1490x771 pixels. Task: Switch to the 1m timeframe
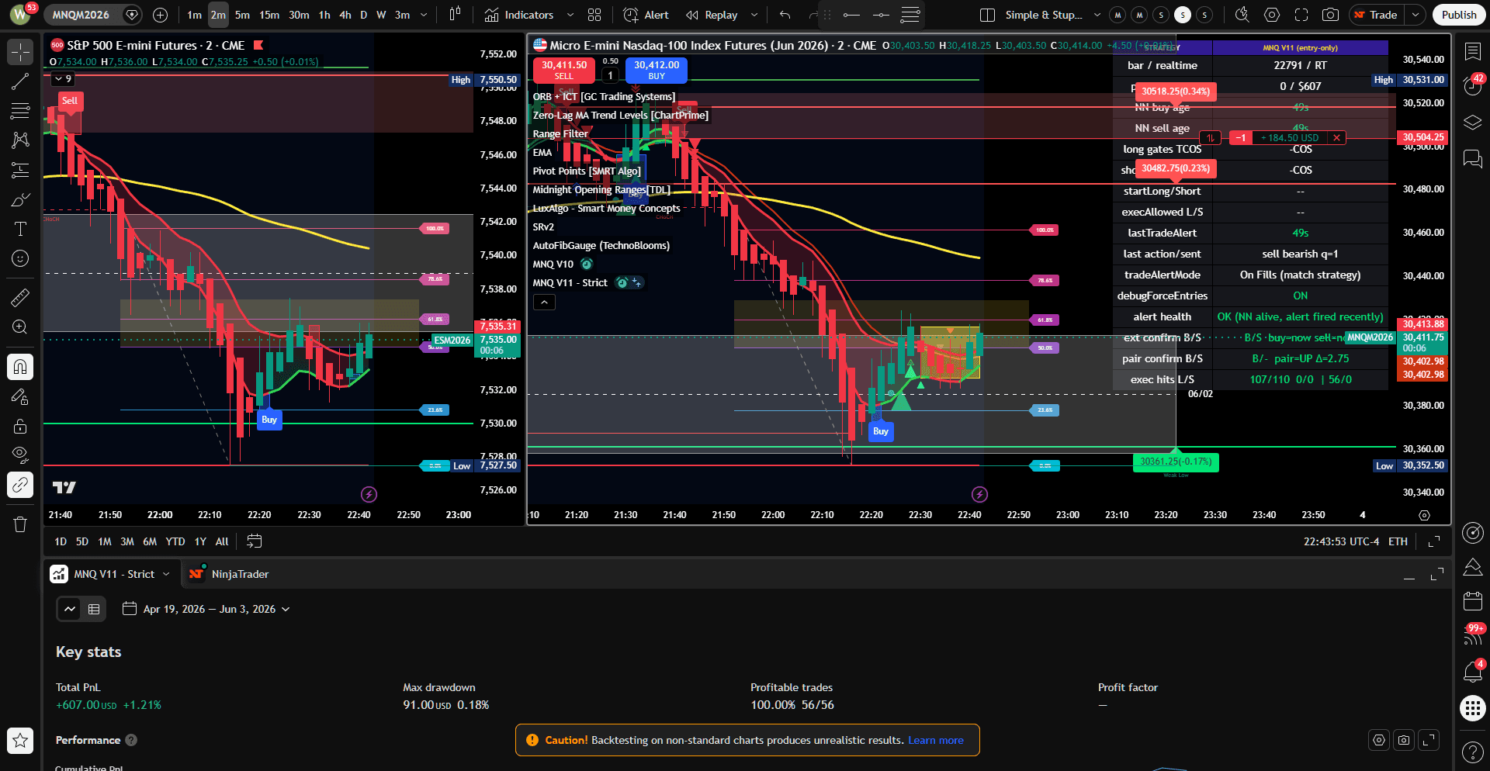[x=194, y=15]
